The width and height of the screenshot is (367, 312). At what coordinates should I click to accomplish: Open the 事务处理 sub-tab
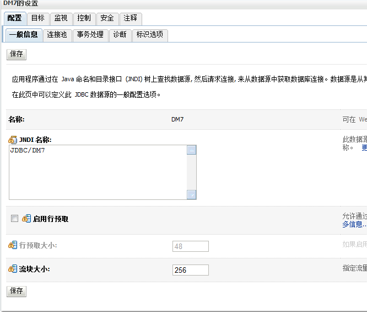pyautogui.click(x=90, y=35)
